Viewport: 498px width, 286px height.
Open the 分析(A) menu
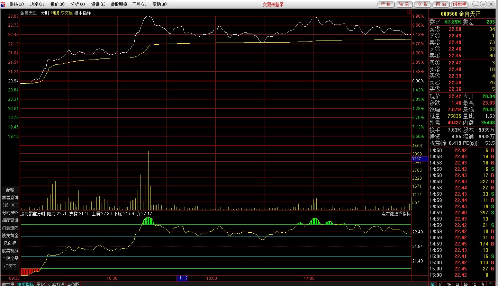[x=78, y=4]
